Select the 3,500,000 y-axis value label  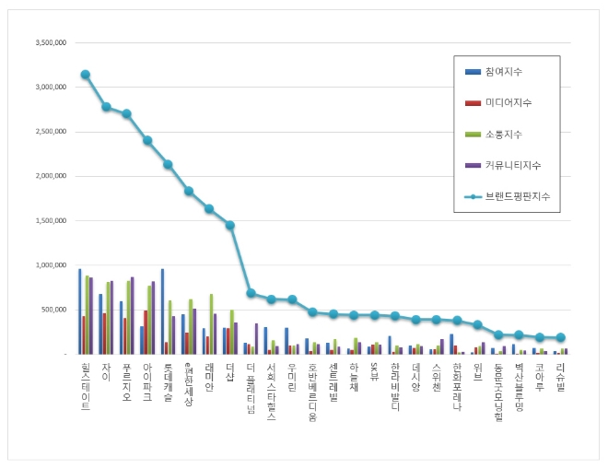(51, 43)
